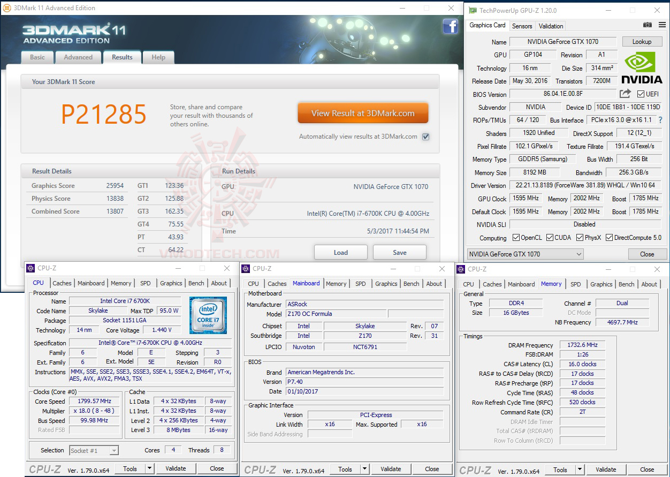The width and height of the screenshot is (670, 477).
Task: Toggle the OpenCL computing checkbox
Action: [x=516, y=238]
